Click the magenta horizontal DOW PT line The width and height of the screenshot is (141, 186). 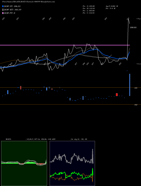65,45
